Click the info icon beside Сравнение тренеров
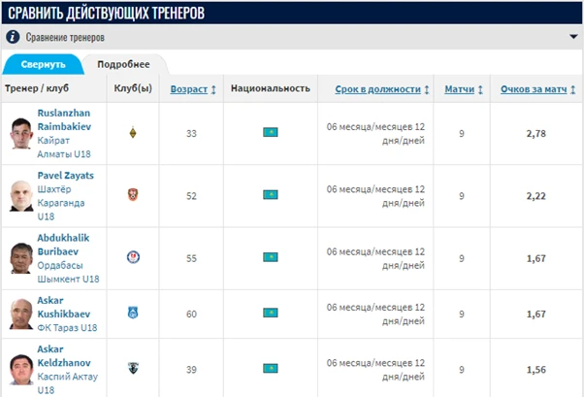Screen dimensions: 584x397 tap(13, 37)
